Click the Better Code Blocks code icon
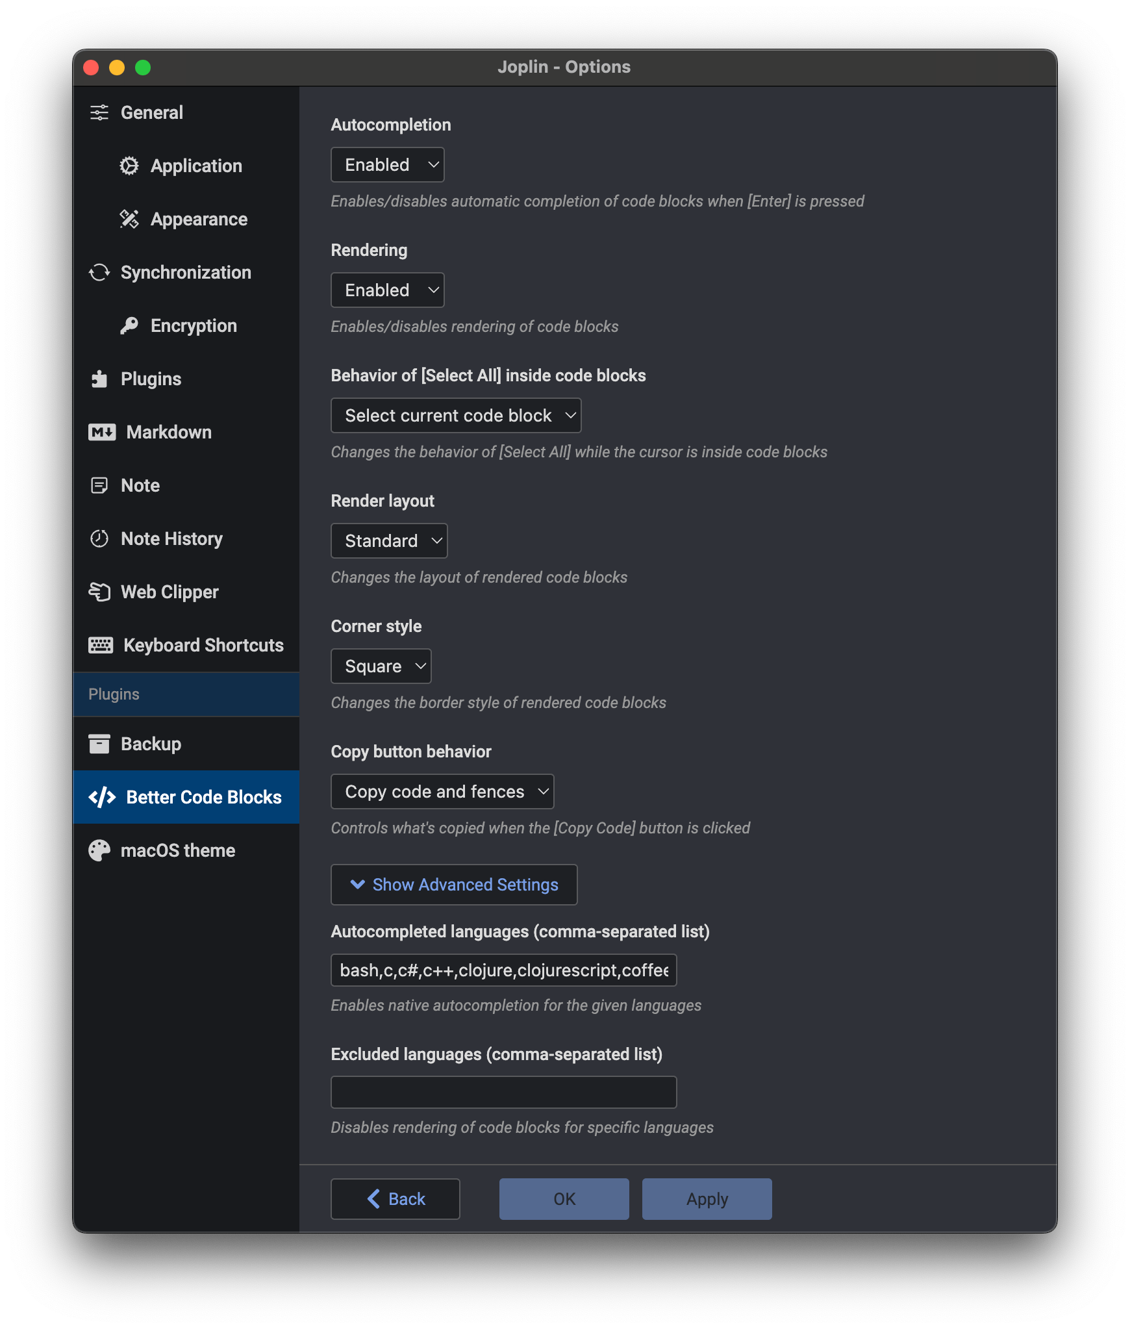 (x=102, y=797)
